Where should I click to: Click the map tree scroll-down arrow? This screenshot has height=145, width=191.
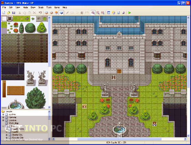(x=49, y=139)
